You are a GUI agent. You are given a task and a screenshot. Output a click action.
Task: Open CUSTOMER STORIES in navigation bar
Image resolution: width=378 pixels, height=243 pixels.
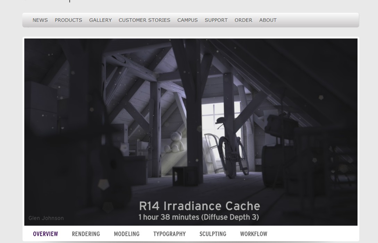tap(144, 20)
